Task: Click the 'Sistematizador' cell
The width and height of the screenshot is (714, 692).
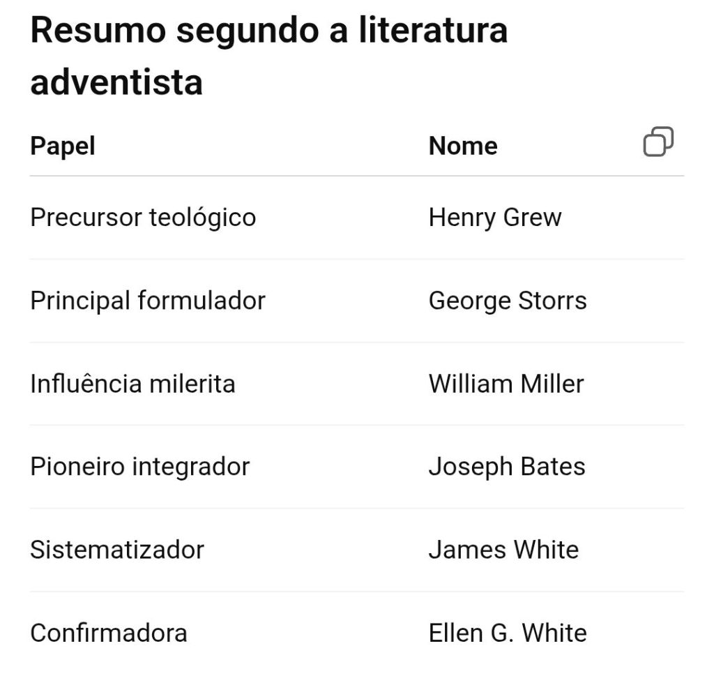Action: point(117,550)
